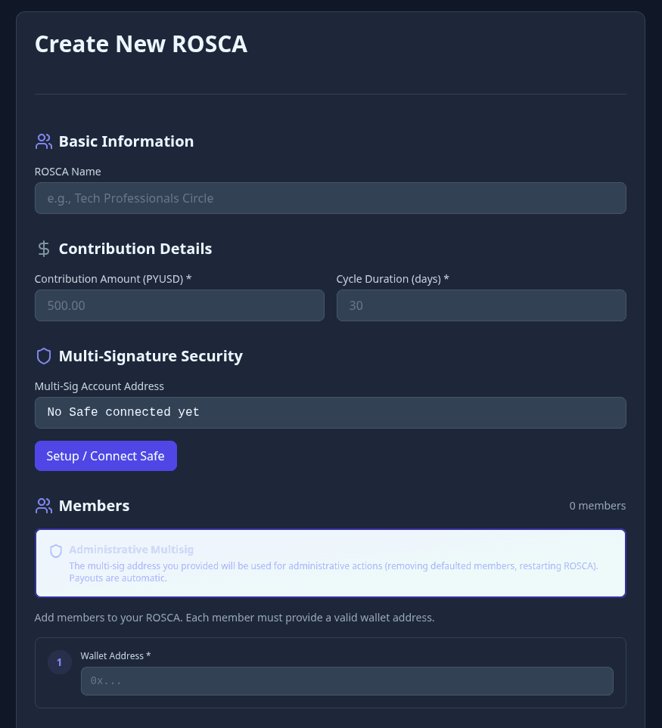Click the Wallet Address input for member 1
Viewport: 662px width, 728px height.
coord(347,680)
